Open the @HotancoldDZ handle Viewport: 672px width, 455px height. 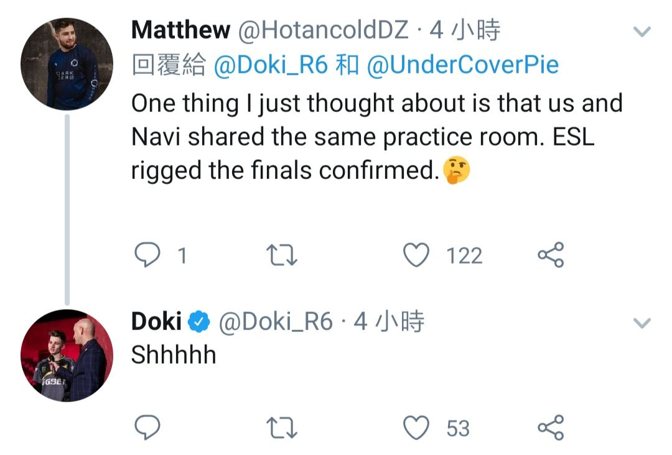[322, 30]
